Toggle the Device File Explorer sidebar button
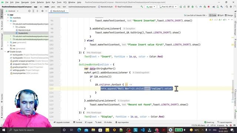The image size is (237, 133). (x=236, y=98)
